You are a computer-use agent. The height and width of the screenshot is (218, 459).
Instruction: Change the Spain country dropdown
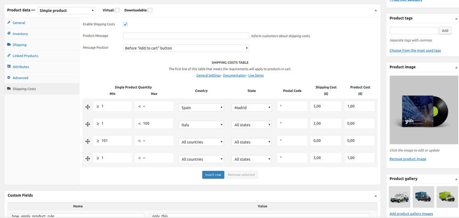tap(201, 107)
